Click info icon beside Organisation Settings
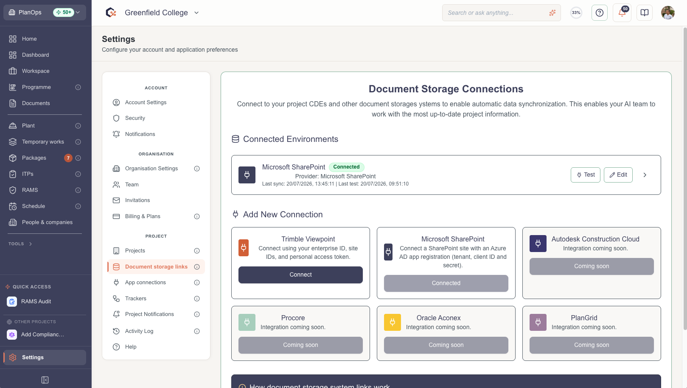Image resolution: width=687 pixels, height=388 pixels. (197, 169)
